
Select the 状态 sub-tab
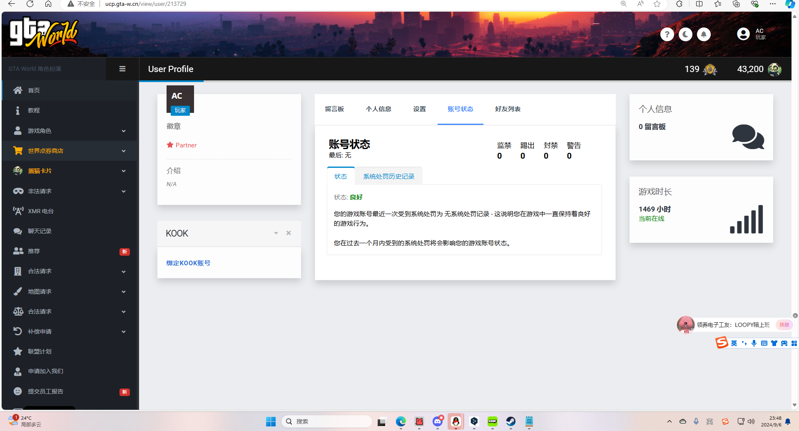click(x=341, y=176)
